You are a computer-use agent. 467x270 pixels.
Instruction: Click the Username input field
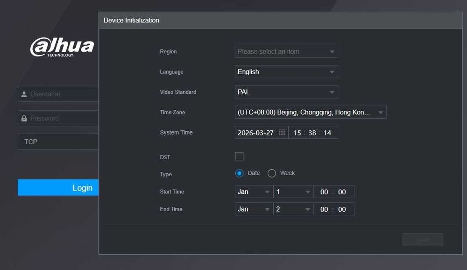click(x=58, y=94)
